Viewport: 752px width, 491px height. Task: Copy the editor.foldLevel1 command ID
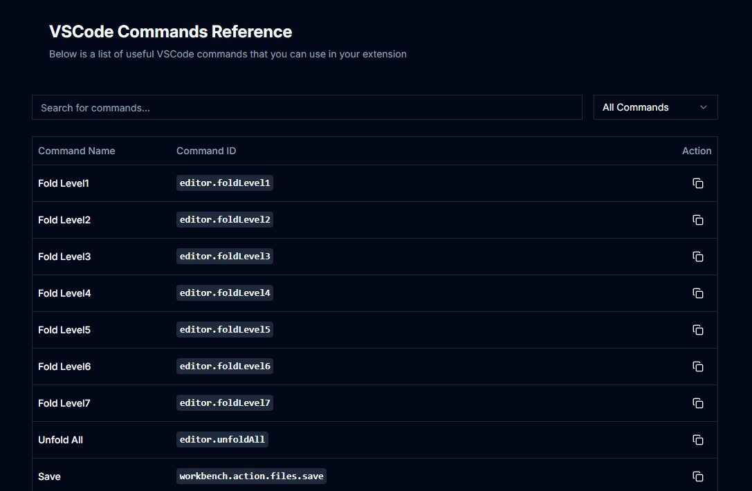[698, 183]
